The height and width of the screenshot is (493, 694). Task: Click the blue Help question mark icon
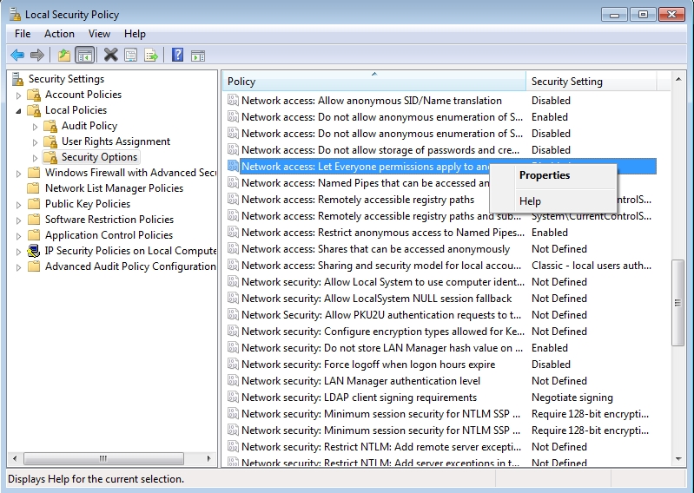177,56
